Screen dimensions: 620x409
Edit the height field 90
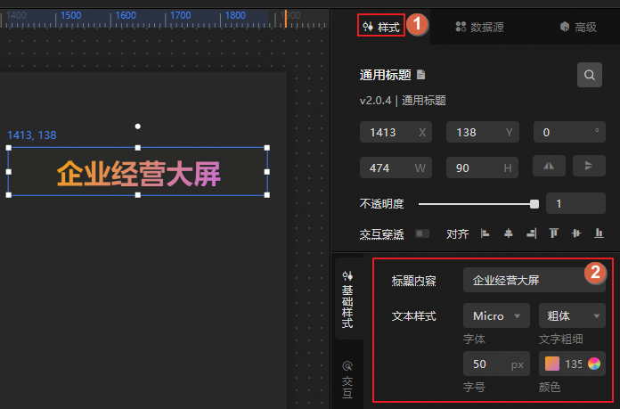pos(483,168)
